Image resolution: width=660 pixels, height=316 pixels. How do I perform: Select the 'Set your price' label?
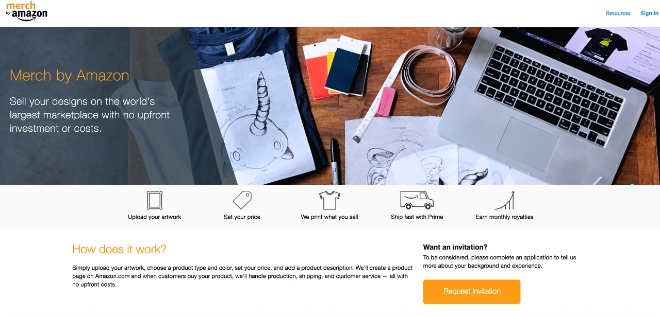point(242,217)
